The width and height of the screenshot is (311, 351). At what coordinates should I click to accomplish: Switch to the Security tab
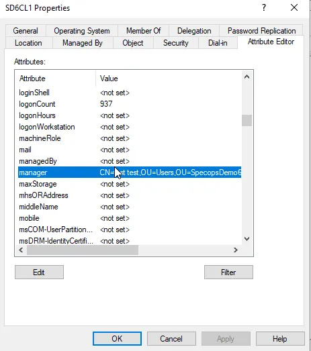(x=176, y=43)
